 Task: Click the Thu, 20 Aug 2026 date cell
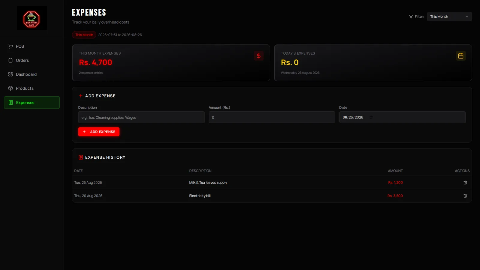[x=88, y=196]
